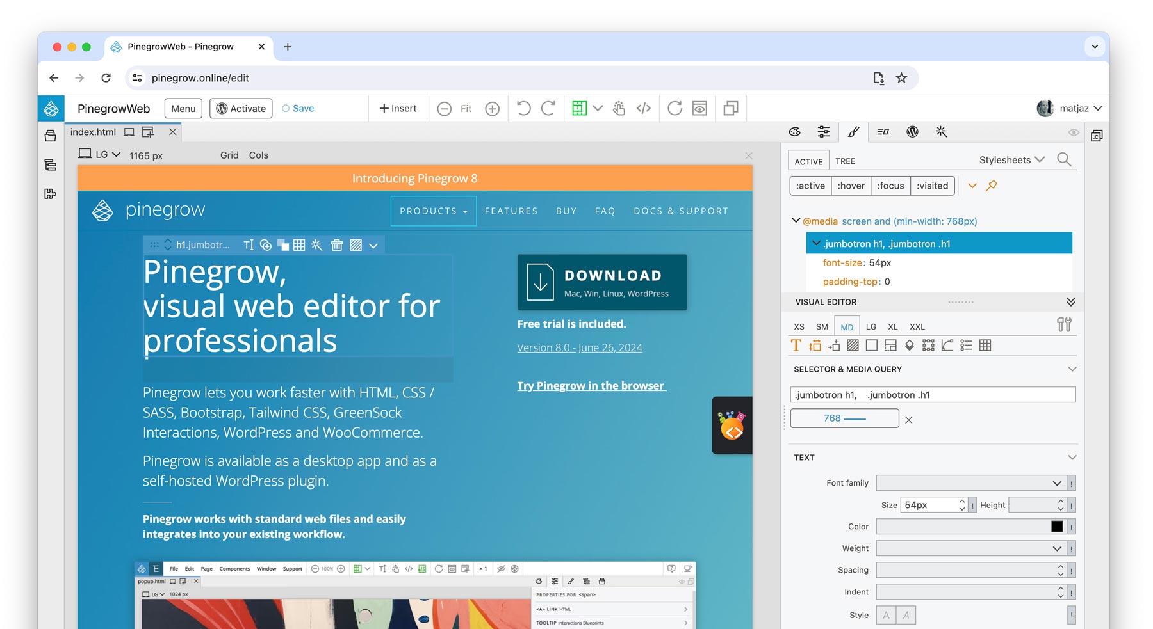Open the matjaz user account menu
The width and height of the screenshot is (1153, 629).
[x=1070, y=108]
